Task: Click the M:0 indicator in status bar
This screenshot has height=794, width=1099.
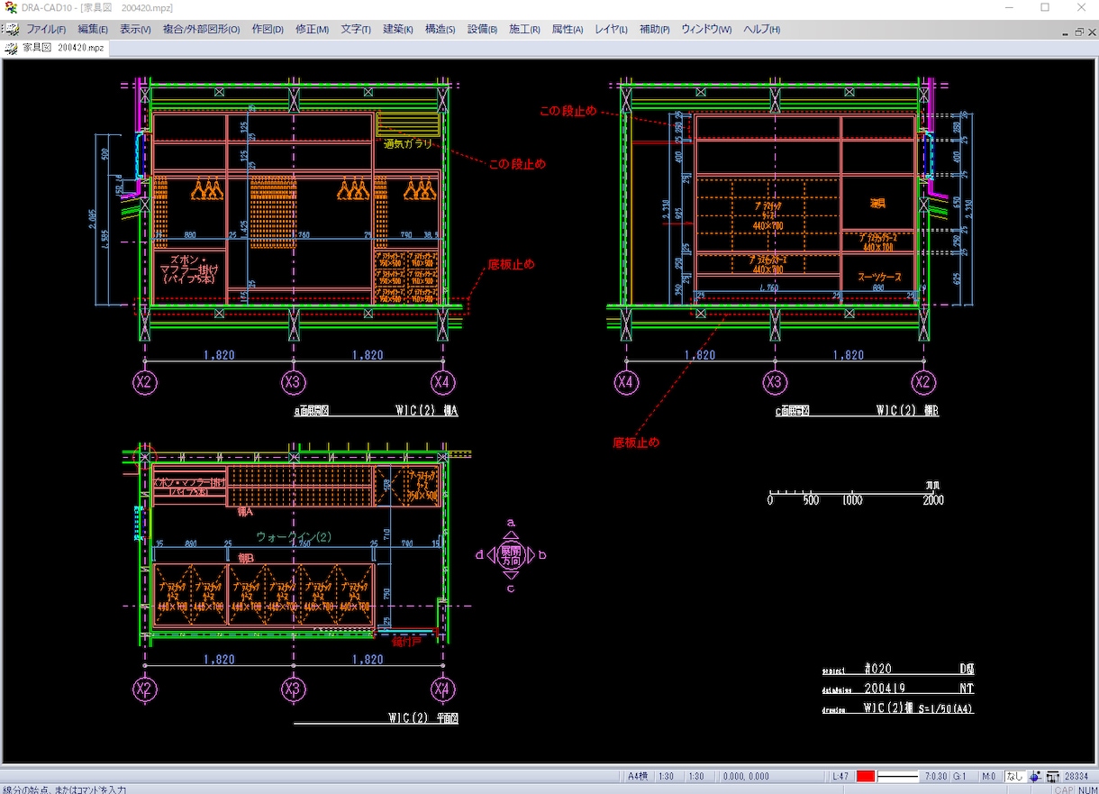Action: point(989,776)
